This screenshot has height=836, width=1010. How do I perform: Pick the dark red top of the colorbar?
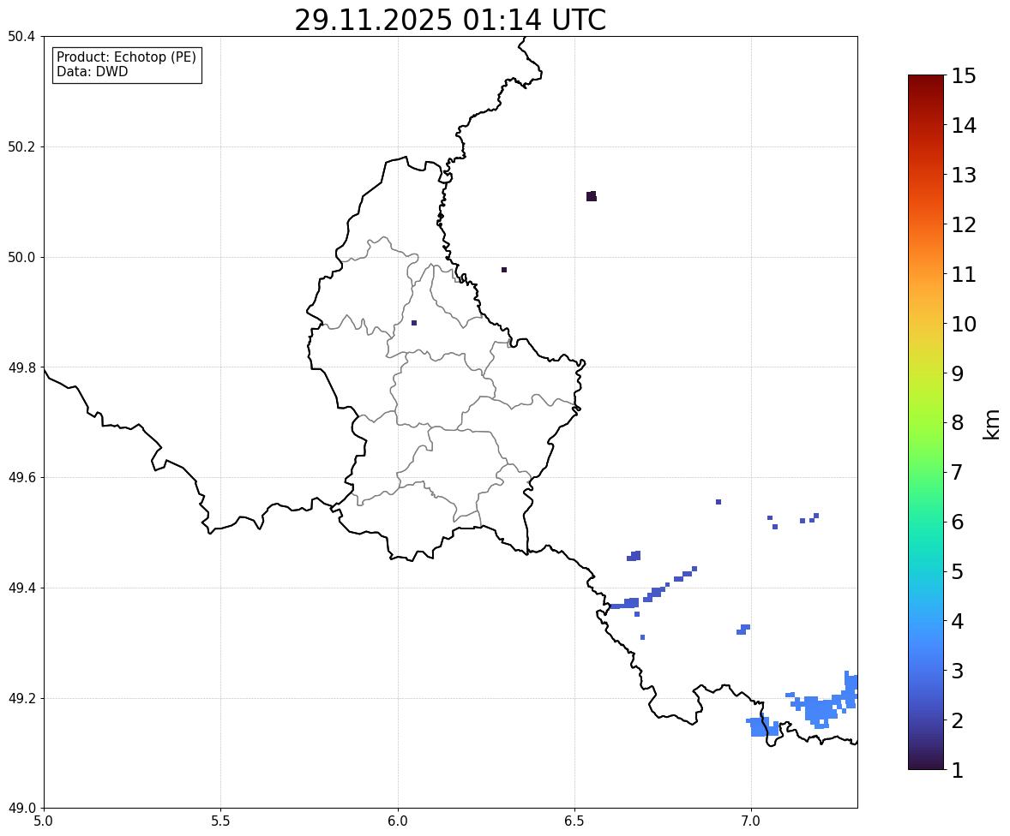click(x=926, y=81)
